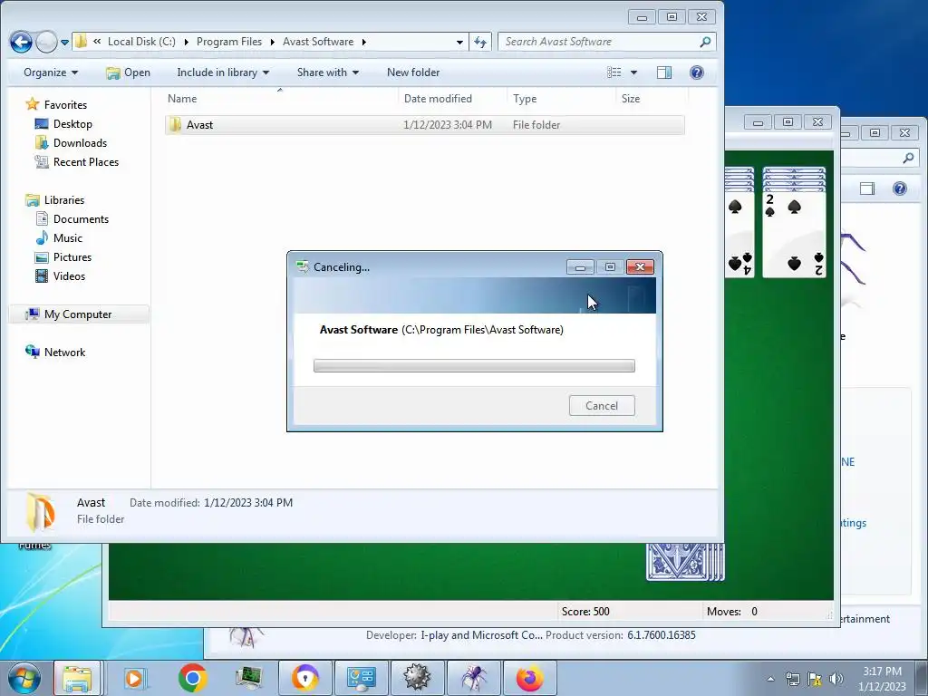Viewport: 928px width, 696px height.
Task: Open Google Chrome from the taskbar
Action: click(192, 678)
